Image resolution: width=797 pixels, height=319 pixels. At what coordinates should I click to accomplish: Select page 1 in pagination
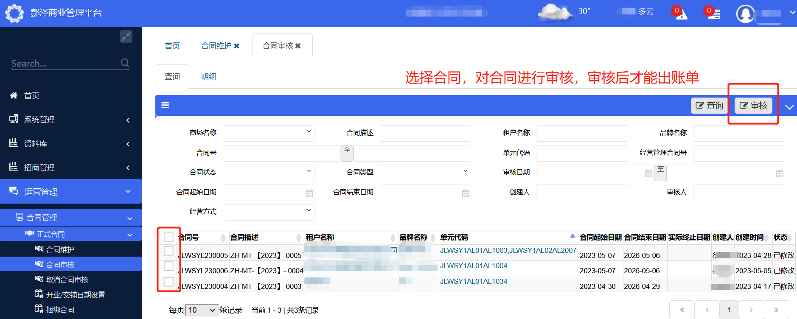[729, 310]
